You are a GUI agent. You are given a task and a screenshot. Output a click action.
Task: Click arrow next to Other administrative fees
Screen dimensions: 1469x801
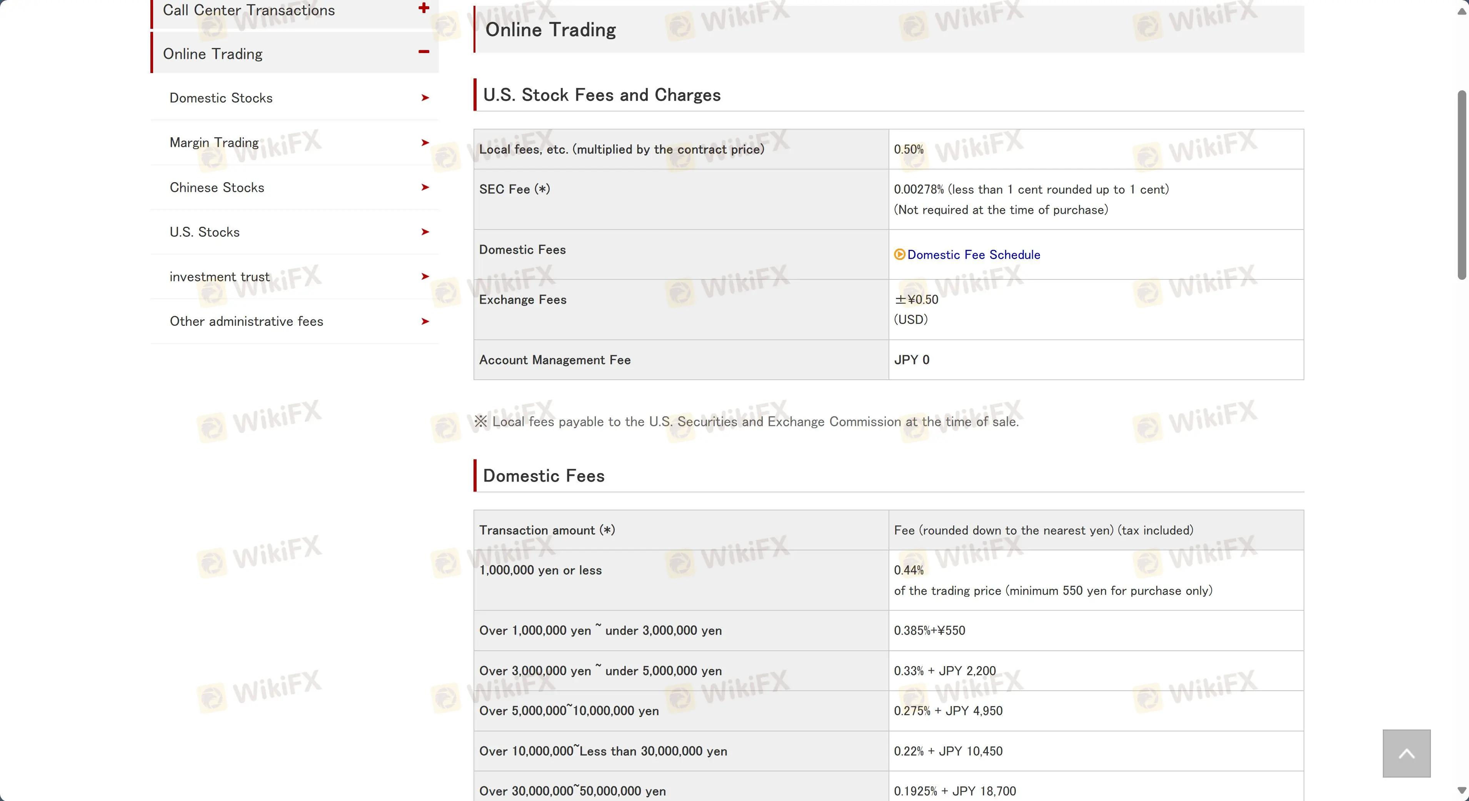tap(425, 321)
